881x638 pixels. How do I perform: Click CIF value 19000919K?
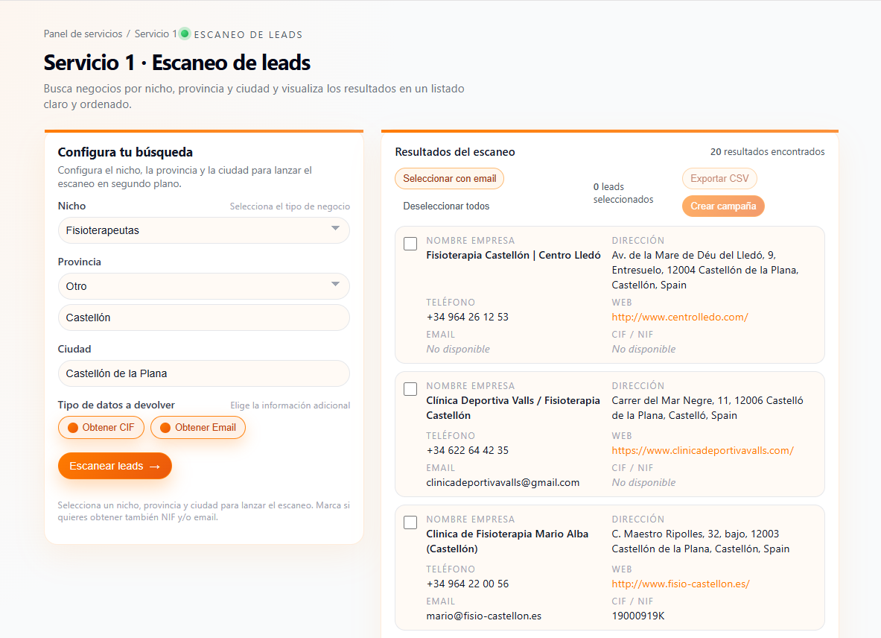638,616
